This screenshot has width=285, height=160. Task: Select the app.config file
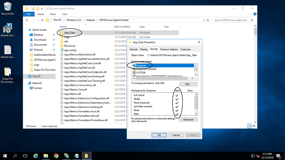point(70,50)
